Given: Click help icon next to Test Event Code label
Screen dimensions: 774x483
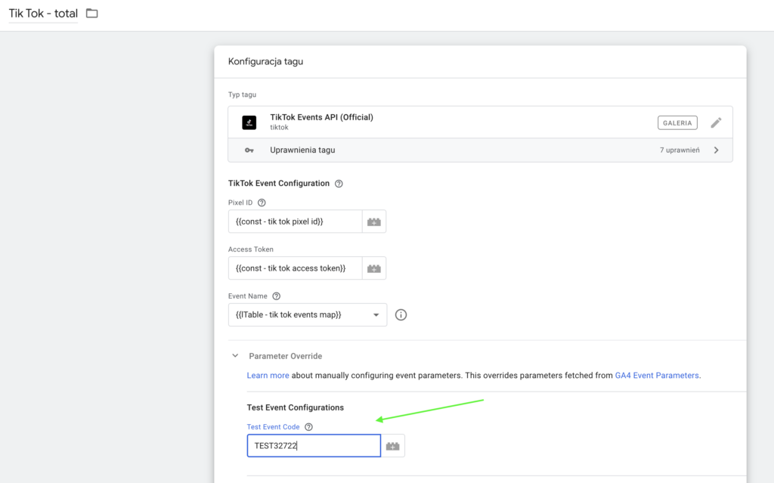Looking at the screenshot, I should coord(308,427).
